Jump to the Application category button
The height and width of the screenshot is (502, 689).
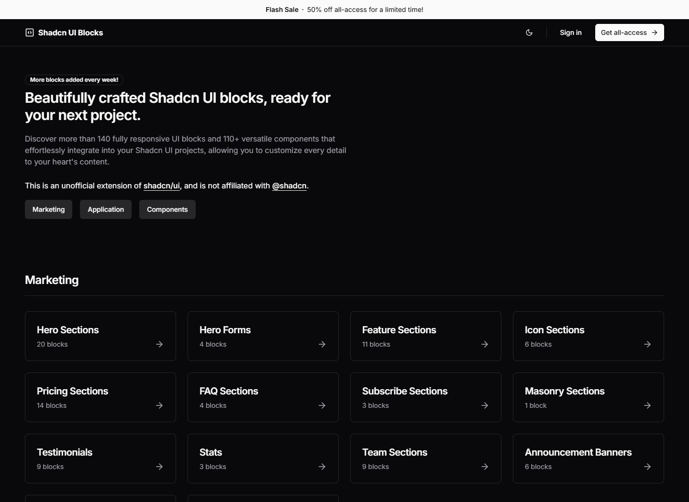[x=106, y=209]
